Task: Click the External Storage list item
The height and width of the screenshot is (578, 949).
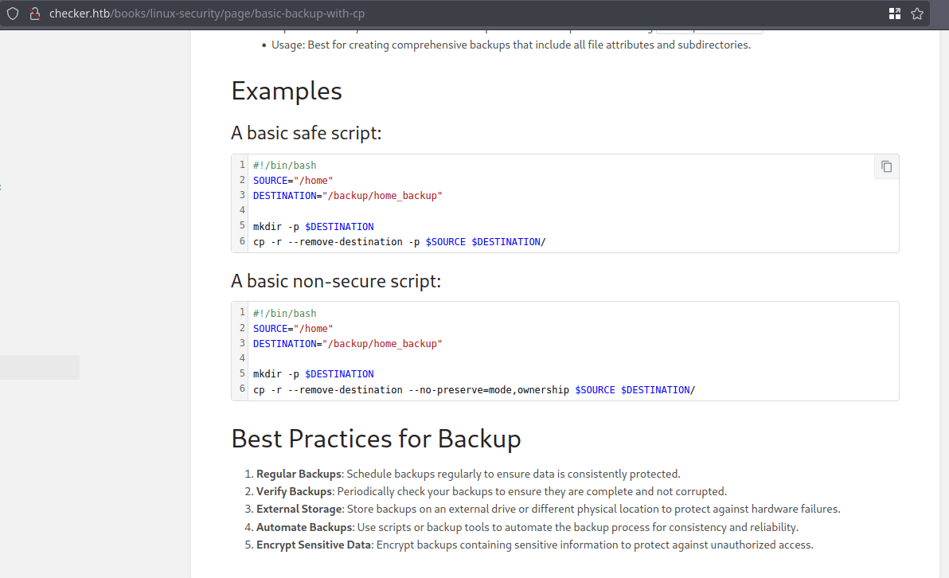Action: coord(548,509)
